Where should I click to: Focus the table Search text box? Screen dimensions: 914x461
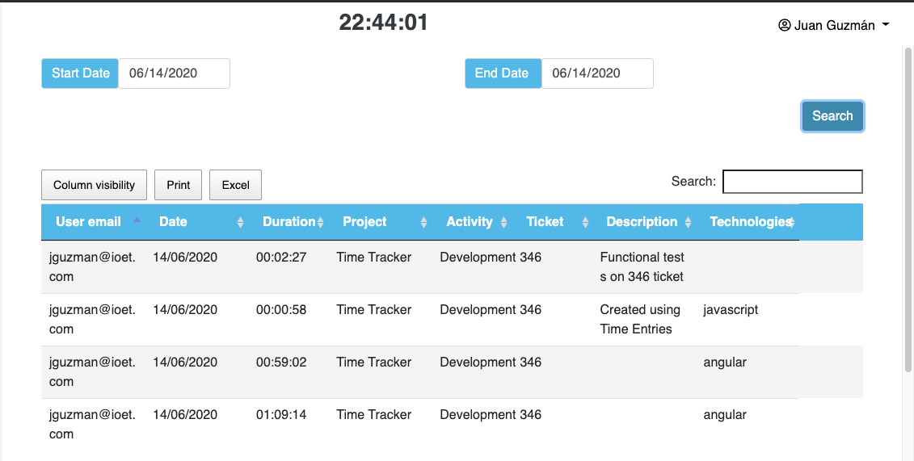[792, 182]
